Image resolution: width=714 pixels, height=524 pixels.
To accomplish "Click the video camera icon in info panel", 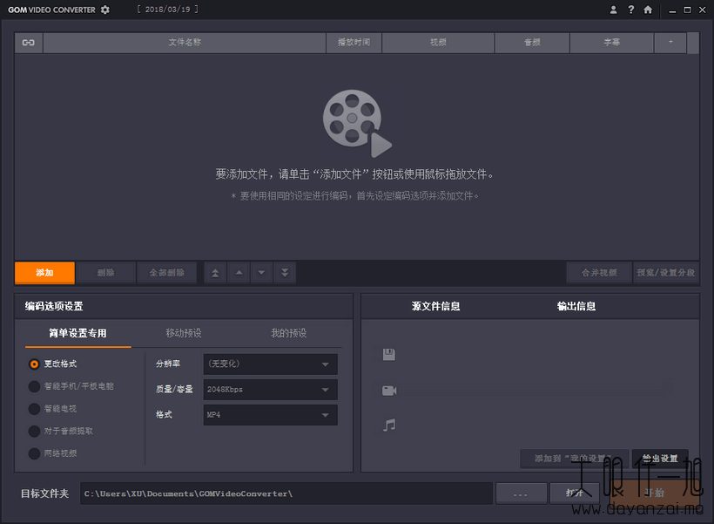I will tap(389, 391).
